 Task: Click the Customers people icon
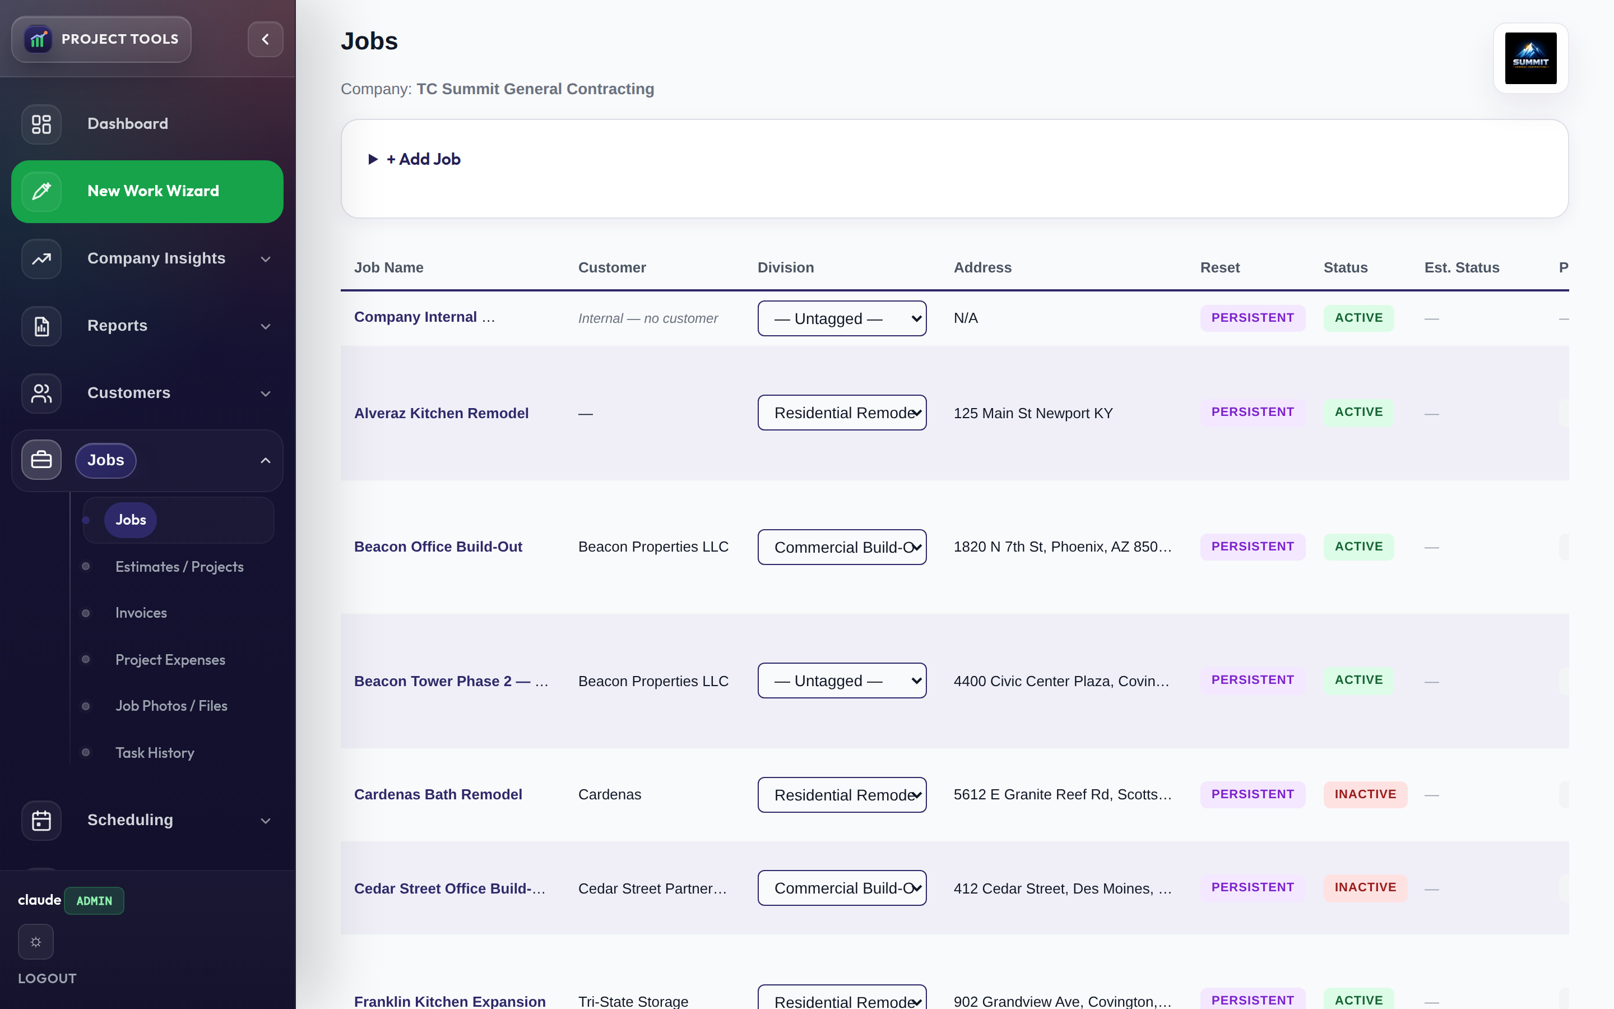pos(41,394)
